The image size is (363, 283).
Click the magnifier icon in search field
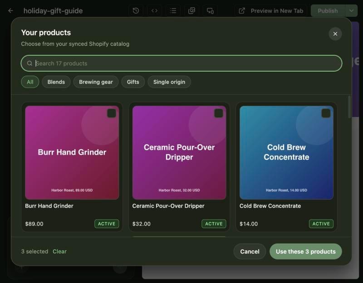tap(29, 63)
